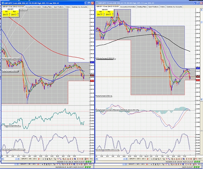
Task: Click the first green status indicator in 5 min window
Action: click(86, 162)
